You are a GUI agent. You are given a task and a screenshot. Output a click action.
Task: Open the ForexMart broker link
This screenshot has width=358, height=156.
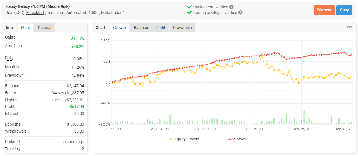coord(35,13)
